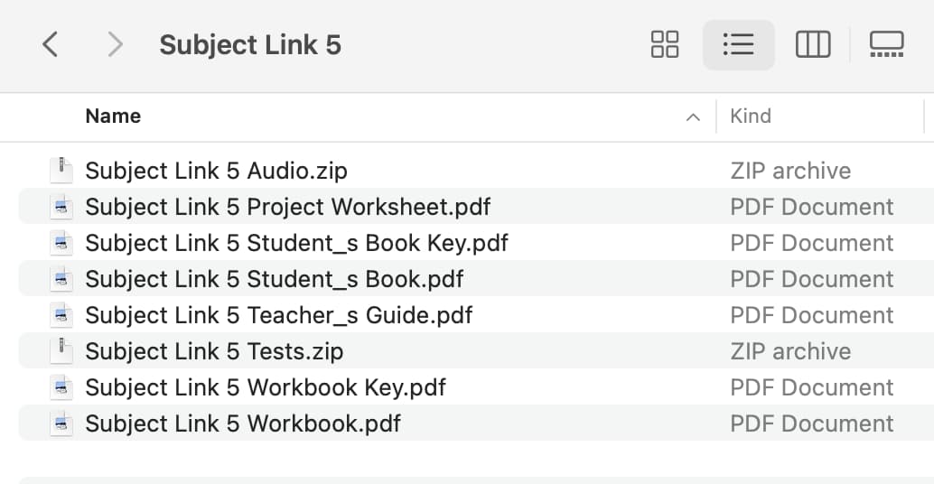Sort by the Name column header
The width and height of the screenshot is (934, 484).
[113, 116]
